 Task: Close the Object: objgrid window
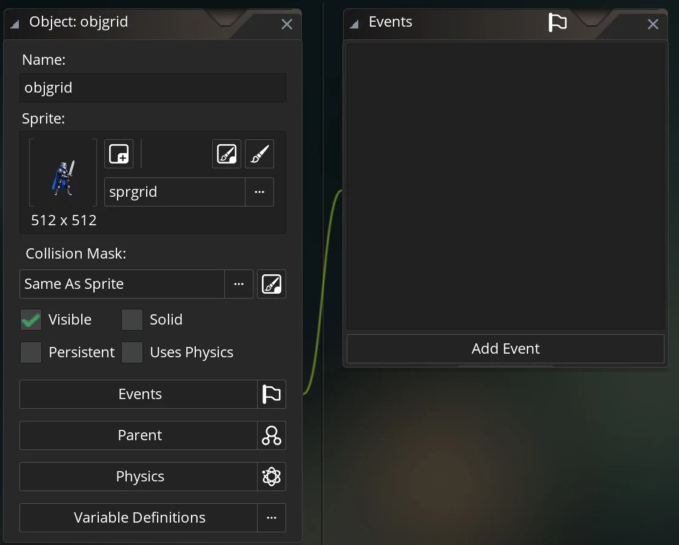click(x=287, y=24)
